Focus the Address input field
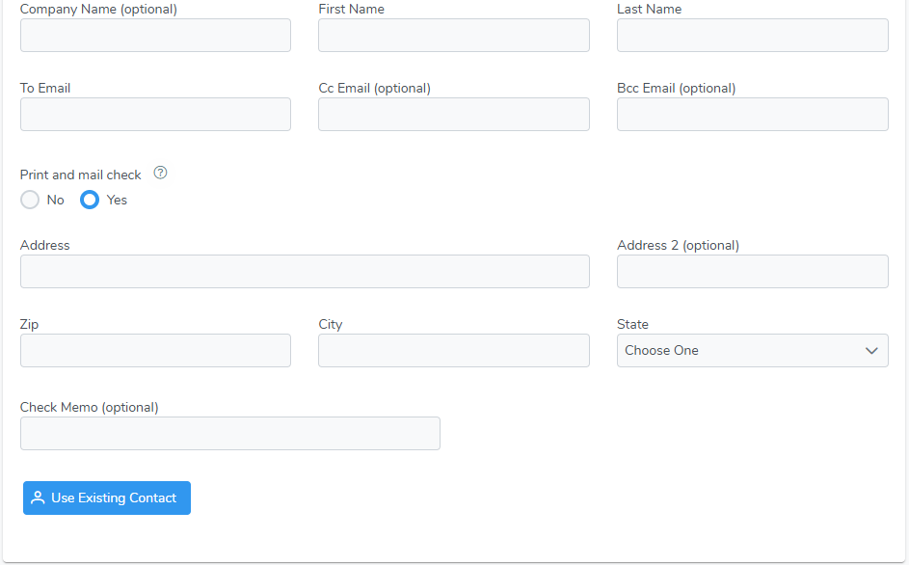 click(x=305, y=272)
